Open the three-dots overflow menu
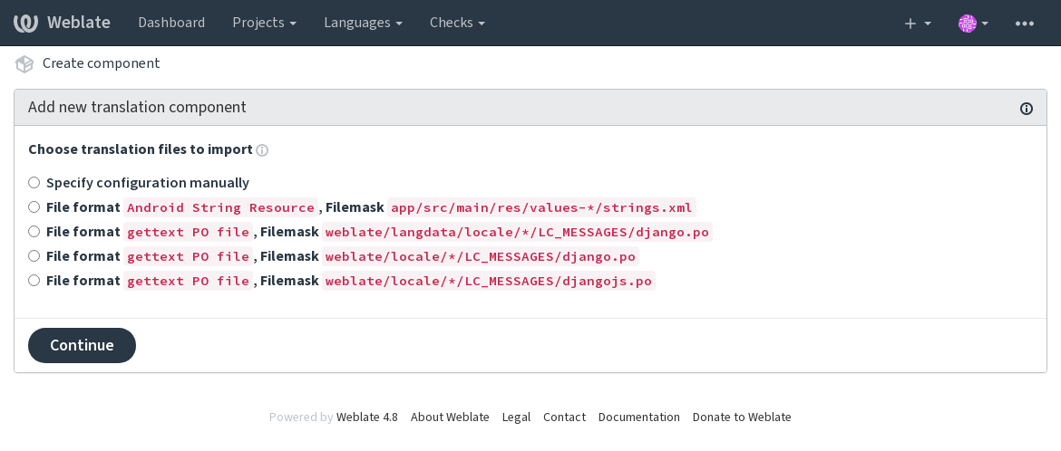 [1025, 23]
